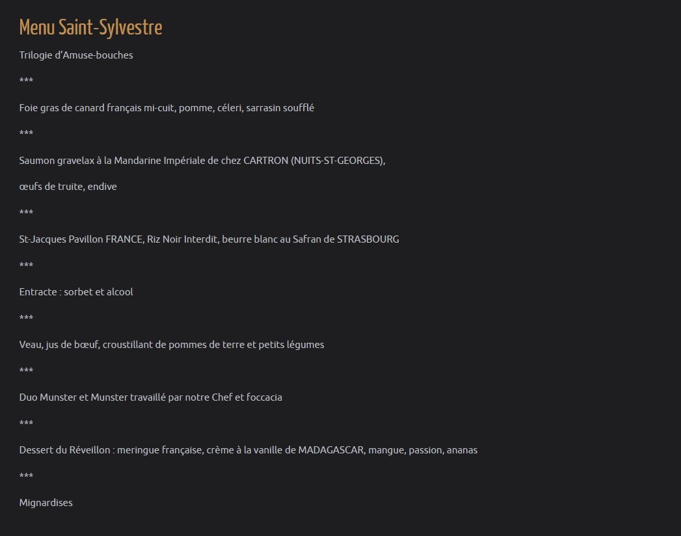
Task: Select the Trilogie d'Amuse-bouches line
Action: (x=76, y=55)
